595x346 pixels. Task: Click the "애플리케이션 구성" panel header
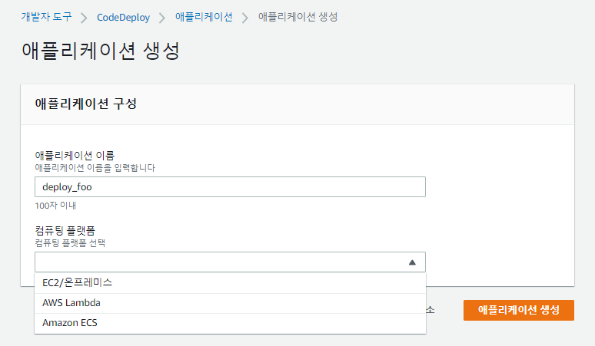pyautogui.click(x=86, y=104)
